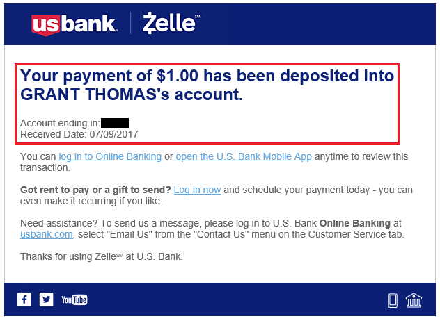Visit the usbank.com link
440x321 pixels.
click(x=47, y=234)
